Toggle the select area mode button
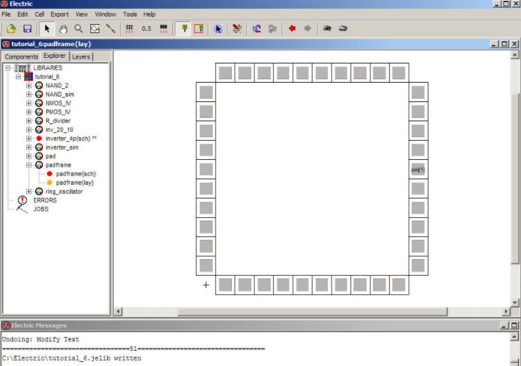This screenshot has width=521, height=366. point(199,29)
